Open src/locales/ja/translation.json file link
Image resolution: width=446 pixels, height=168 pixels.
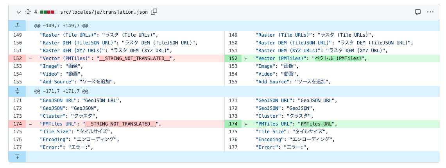pyautogui.click(x=104, y=12)
